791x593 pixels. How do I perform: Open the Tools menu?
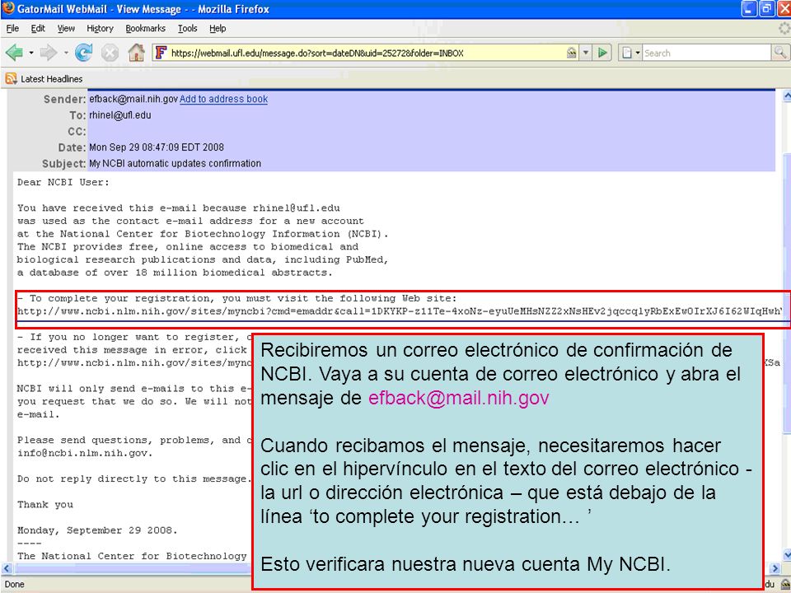187,28
